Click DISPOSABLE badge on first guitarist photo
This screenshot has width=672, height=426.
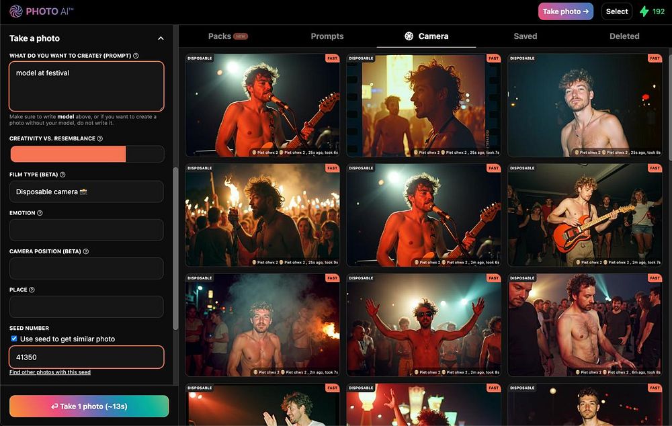[200, 58]
